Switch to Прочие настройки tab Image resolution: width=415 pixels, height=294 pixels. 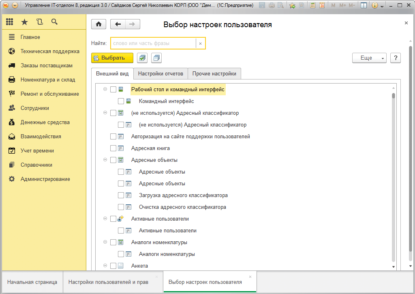tap(214, 74)
